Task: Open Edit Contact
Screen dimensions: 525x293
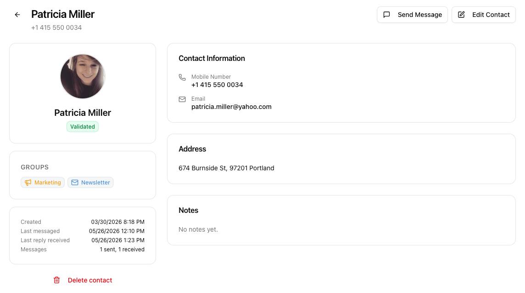Action: pyautogui.click(x=484, y=15)
